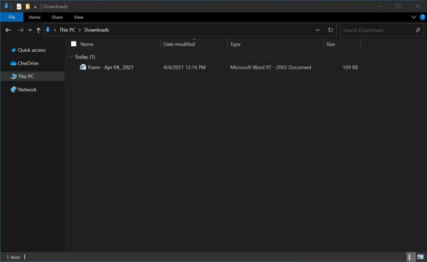Sort files by the Size column header
427x262 pixels.
[332, 44]
